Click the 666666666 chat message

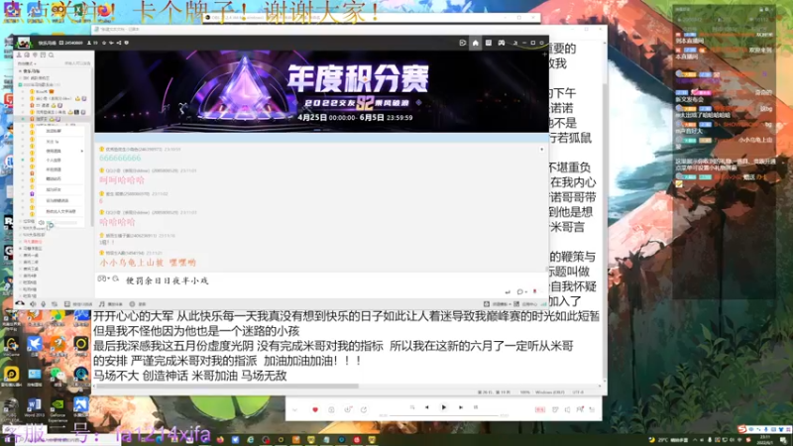(x=120, y=159)
